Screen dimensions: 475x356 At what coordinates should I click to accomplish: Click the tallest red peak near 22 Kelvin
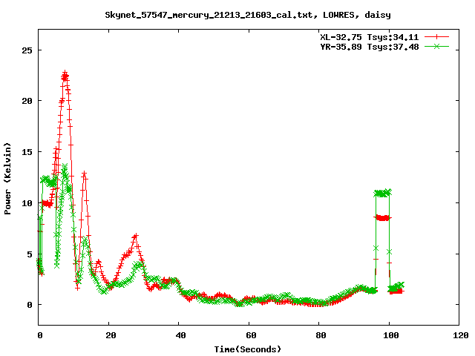click(x=65, y=76)
